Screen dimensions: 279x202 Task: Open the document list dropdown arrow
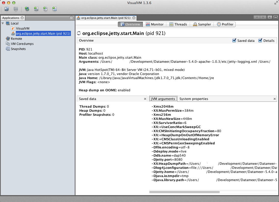270,17
